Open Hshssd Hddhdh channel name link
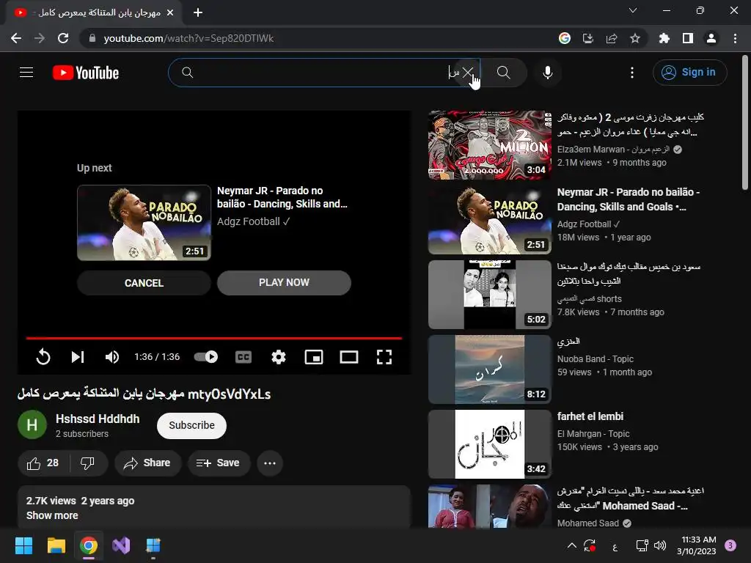Image resolution: width=751 pixels, height=563 pixels. [x=98, y=419]
